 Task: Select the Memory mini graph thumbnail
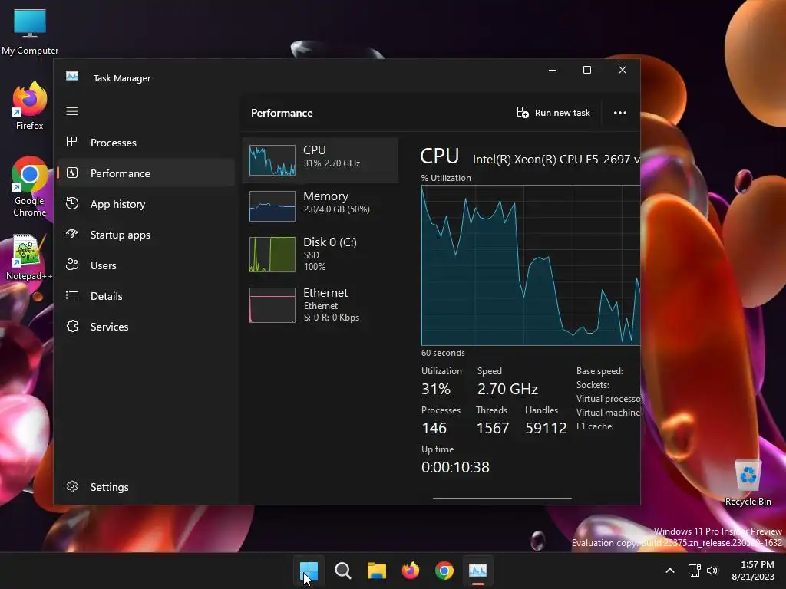pos(272,206)
